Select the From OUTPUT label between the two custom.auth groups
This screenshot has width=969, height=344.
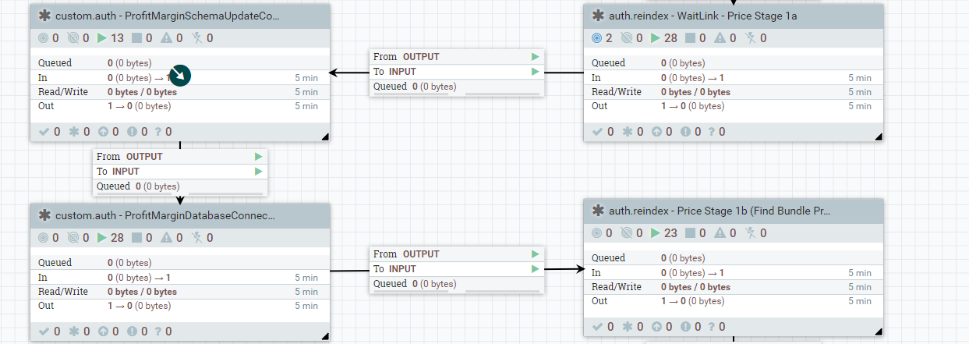(129, 157)
